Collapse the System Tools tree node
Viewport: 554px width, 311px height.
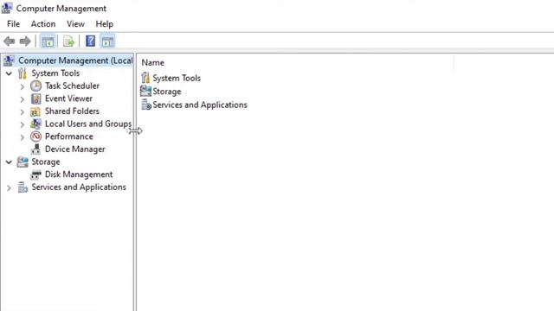tap(9, 73)
